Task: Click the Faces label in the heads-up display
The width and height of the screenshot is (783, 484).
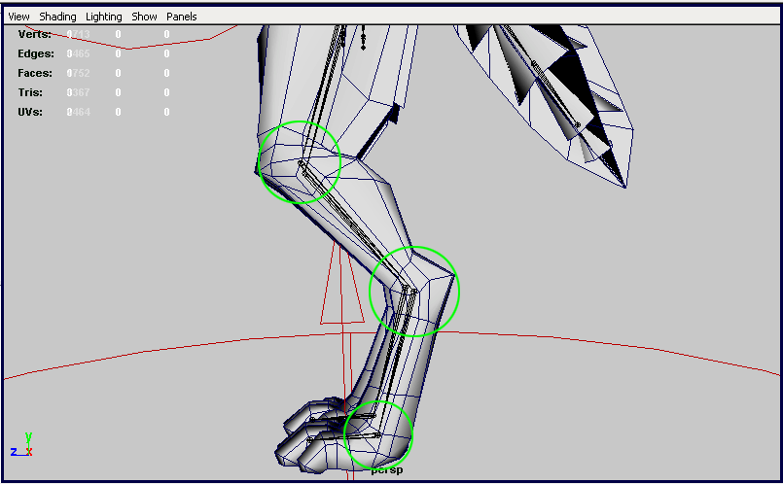Action: point(35,73)
